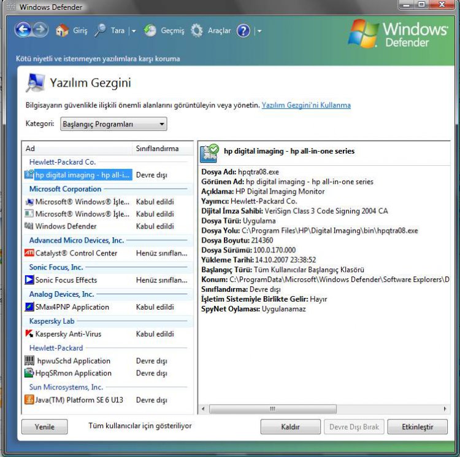Open the Tara dropdown arrow
The height and width of the screenshot is (457, 460).
click(x=134, y=31)
